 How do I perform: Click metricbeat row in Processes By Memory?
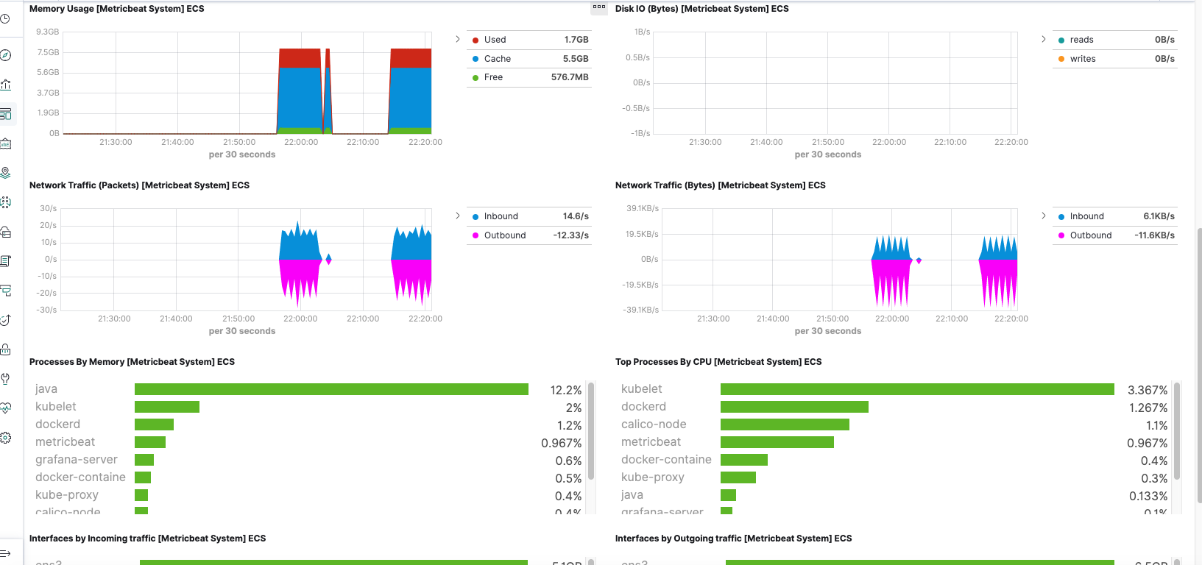coord(308,442)
